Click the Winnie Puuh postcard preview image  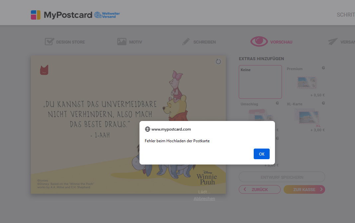[129, 125]
